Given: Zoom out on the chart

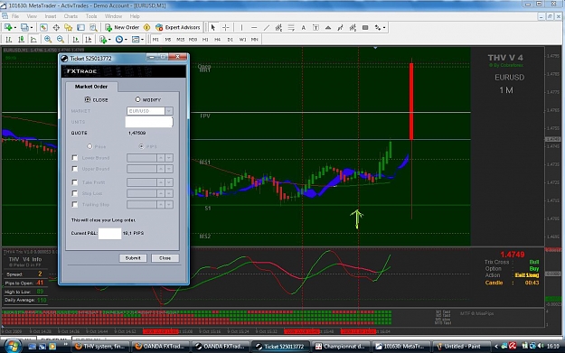Looking at the screenshot, I should click(61, 39).
